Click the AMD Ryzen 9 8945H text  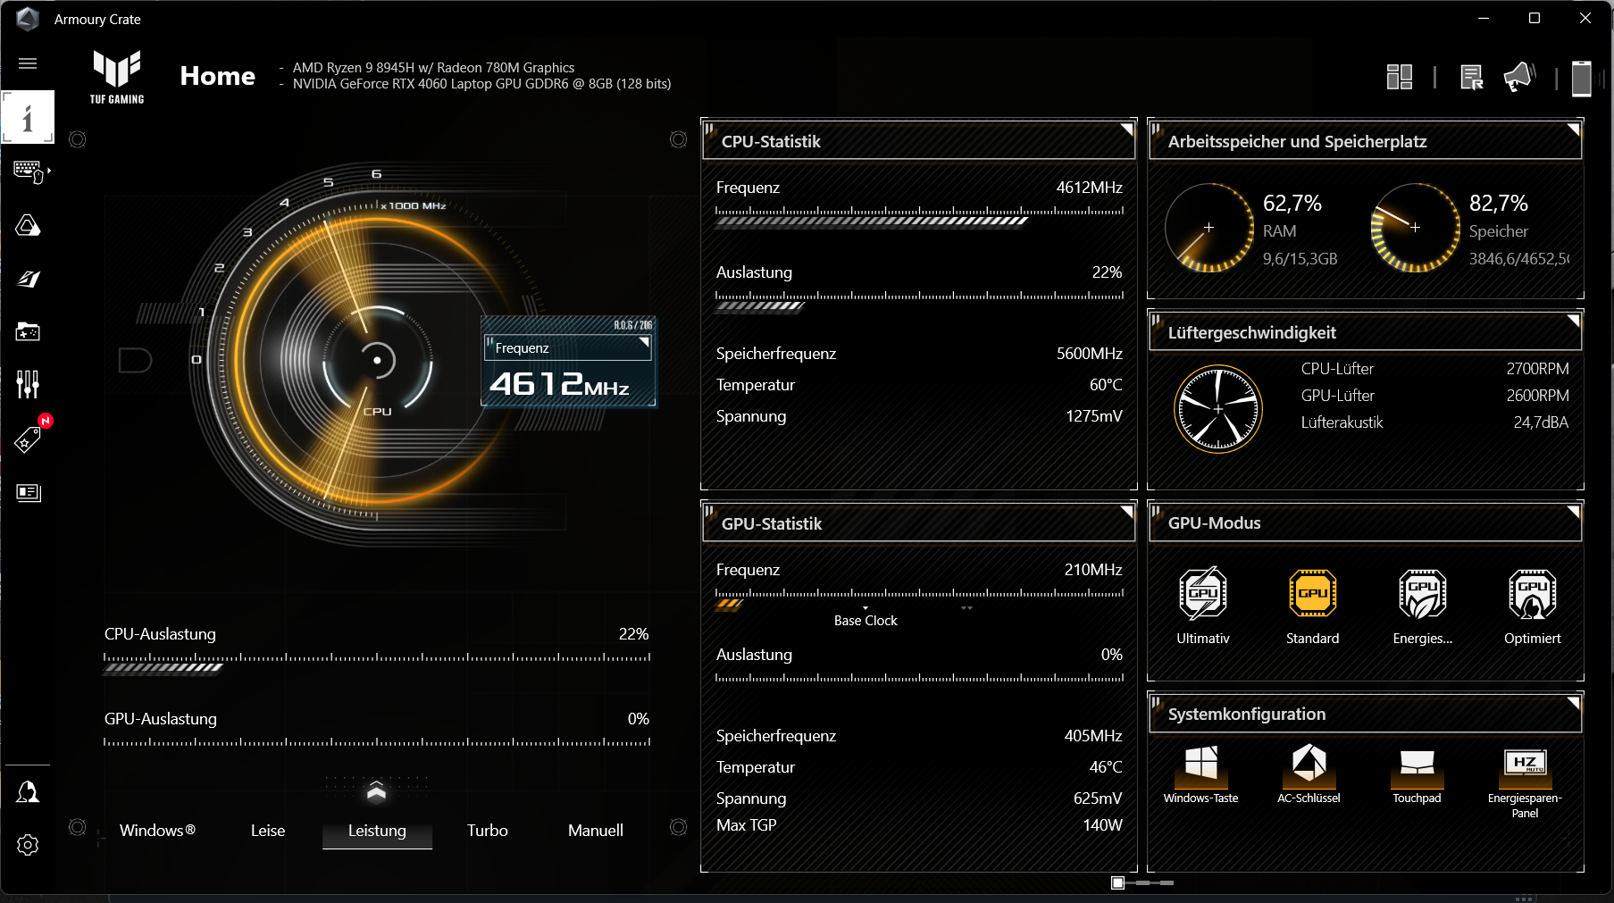pyautogui.click(x=433, y=68)
